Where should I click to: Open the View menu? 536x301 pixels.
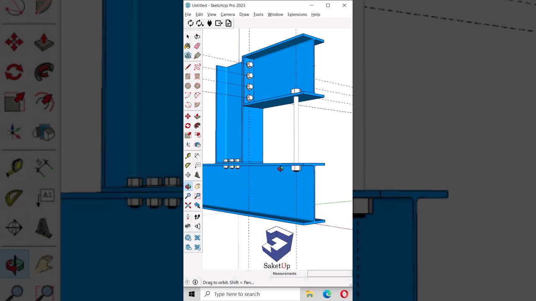click(x=211, y=14)
